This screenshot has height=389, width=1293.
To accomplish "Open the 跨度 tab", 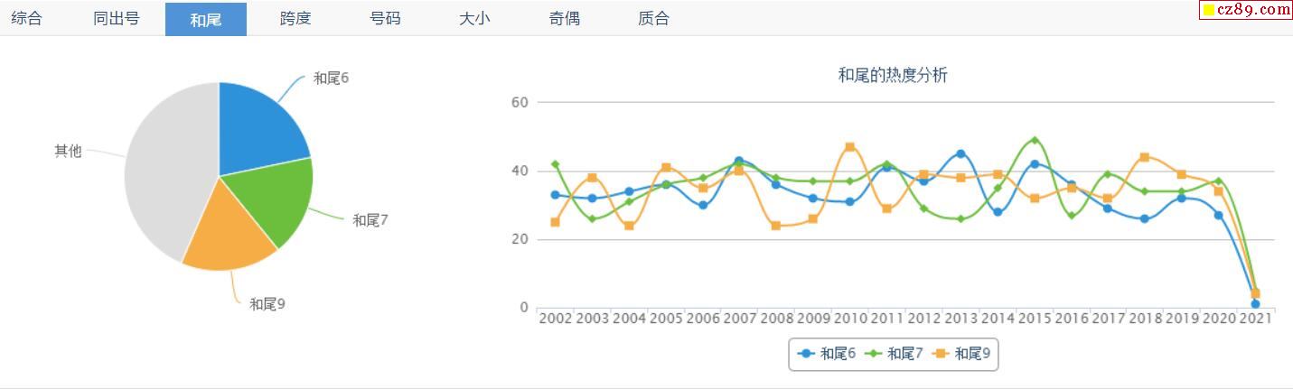I will (x=295, y=19).
